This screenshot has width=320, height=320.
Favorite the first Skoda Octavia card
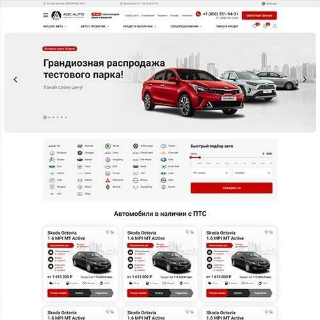click(108, 232)
